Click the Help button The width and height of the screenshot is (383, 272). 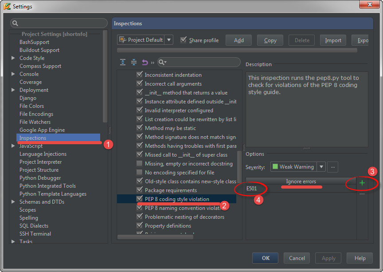coord(360,258)
